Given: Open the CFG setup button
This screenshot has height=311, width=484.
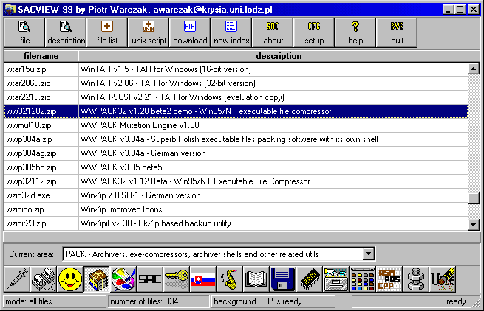Looking at the screenshot, I should point(314,32).
